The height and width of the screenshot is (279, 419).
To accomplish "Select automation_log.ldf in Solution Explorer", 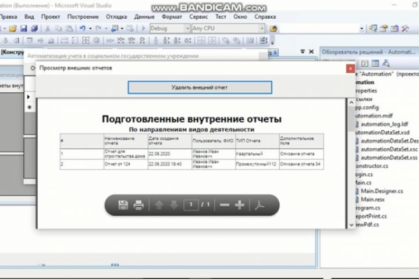I will [384, 124].
